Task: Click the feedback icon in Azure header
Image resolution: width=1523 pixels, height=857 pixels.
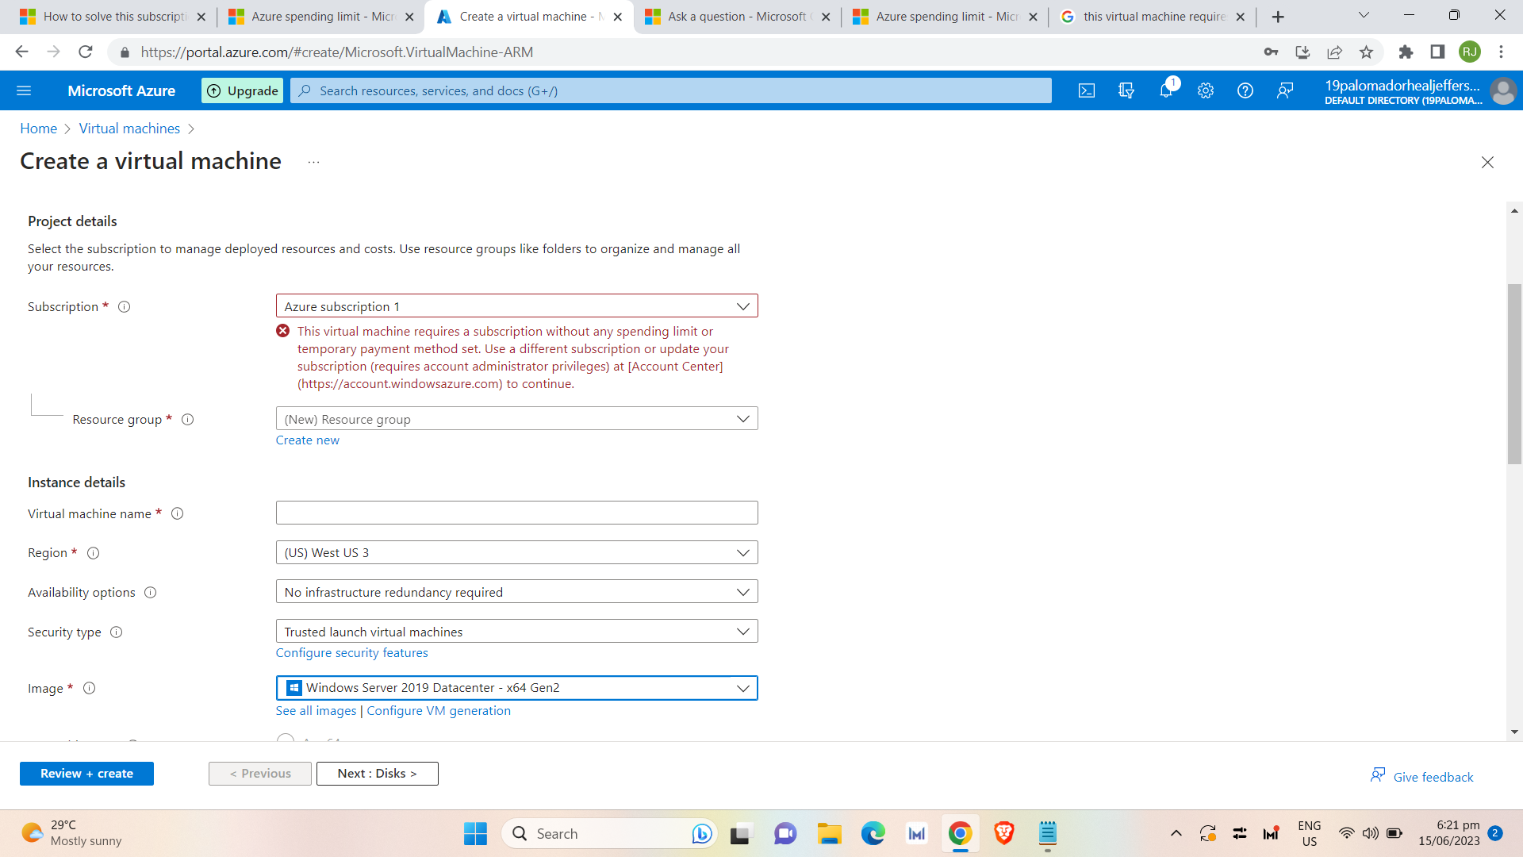Action: click(1285, 90)
